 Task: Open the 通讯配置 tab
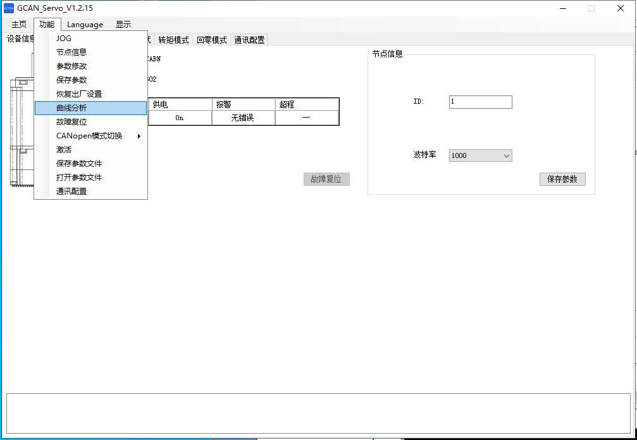249,40
